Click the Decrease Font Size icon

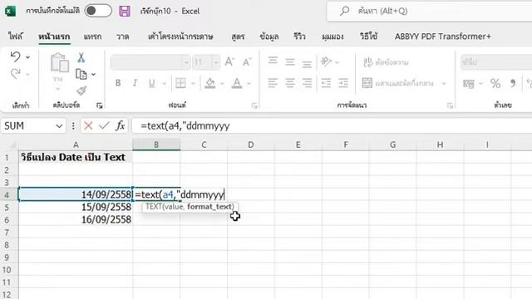point(247,61)
